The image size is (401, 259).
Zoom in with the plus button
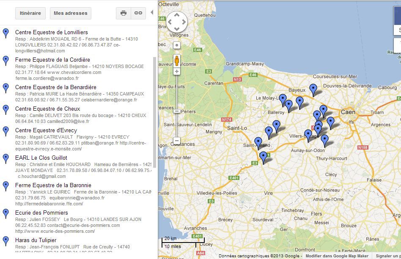click(177, 72)
